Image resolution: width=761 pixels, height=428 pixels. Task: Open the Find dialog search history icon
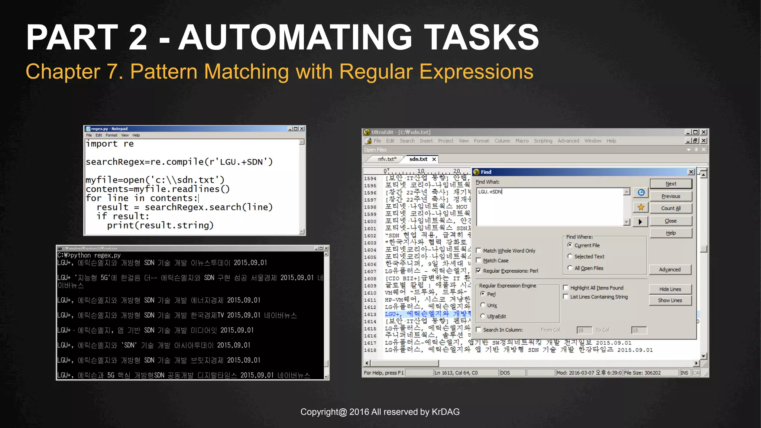641,192
